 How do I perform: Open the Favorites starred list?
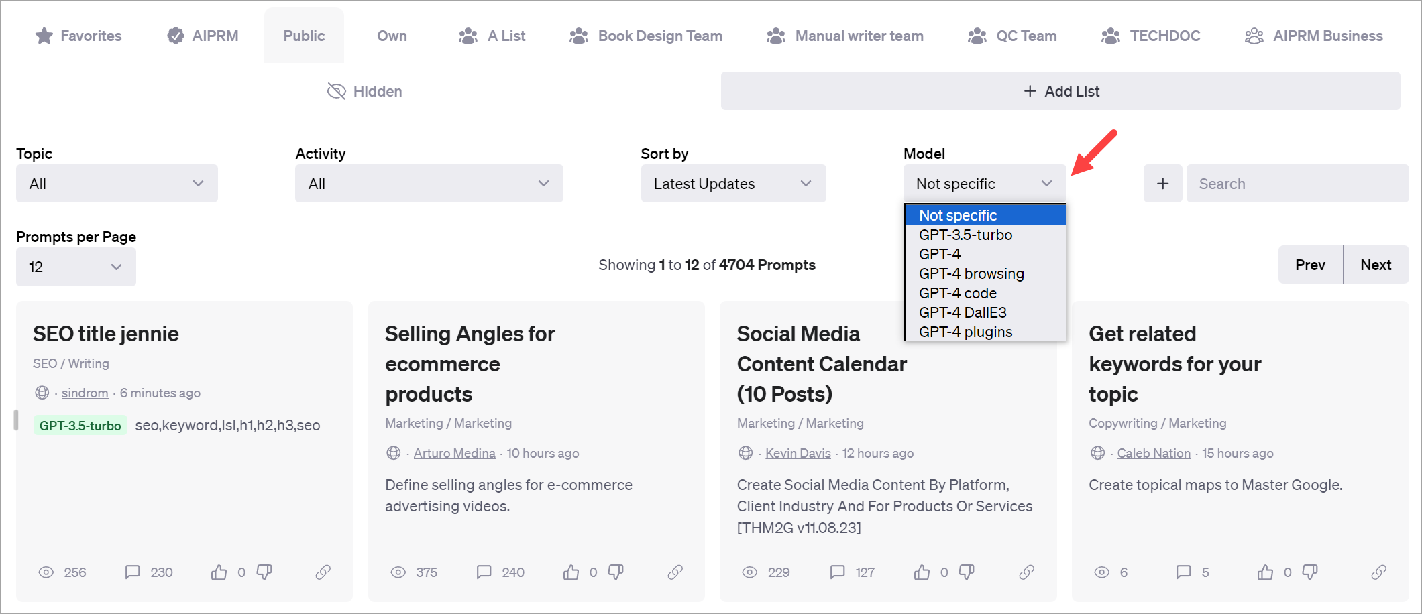pos(78,36)
